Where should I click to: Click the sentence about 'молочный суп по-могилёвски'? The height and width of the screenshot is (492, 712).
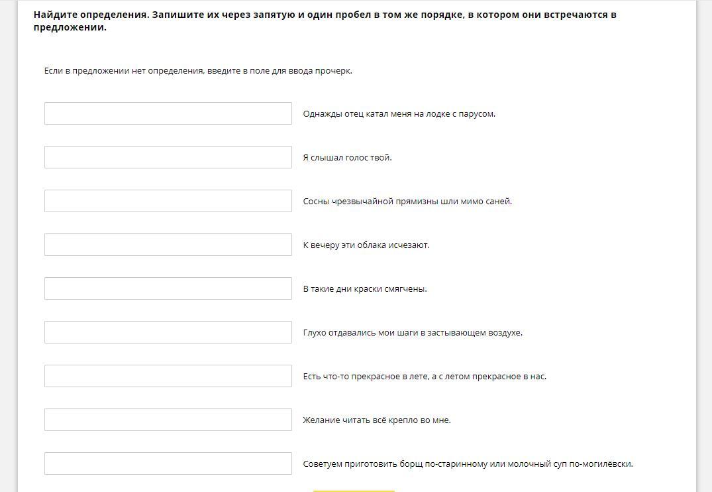(x=468, y=464)
